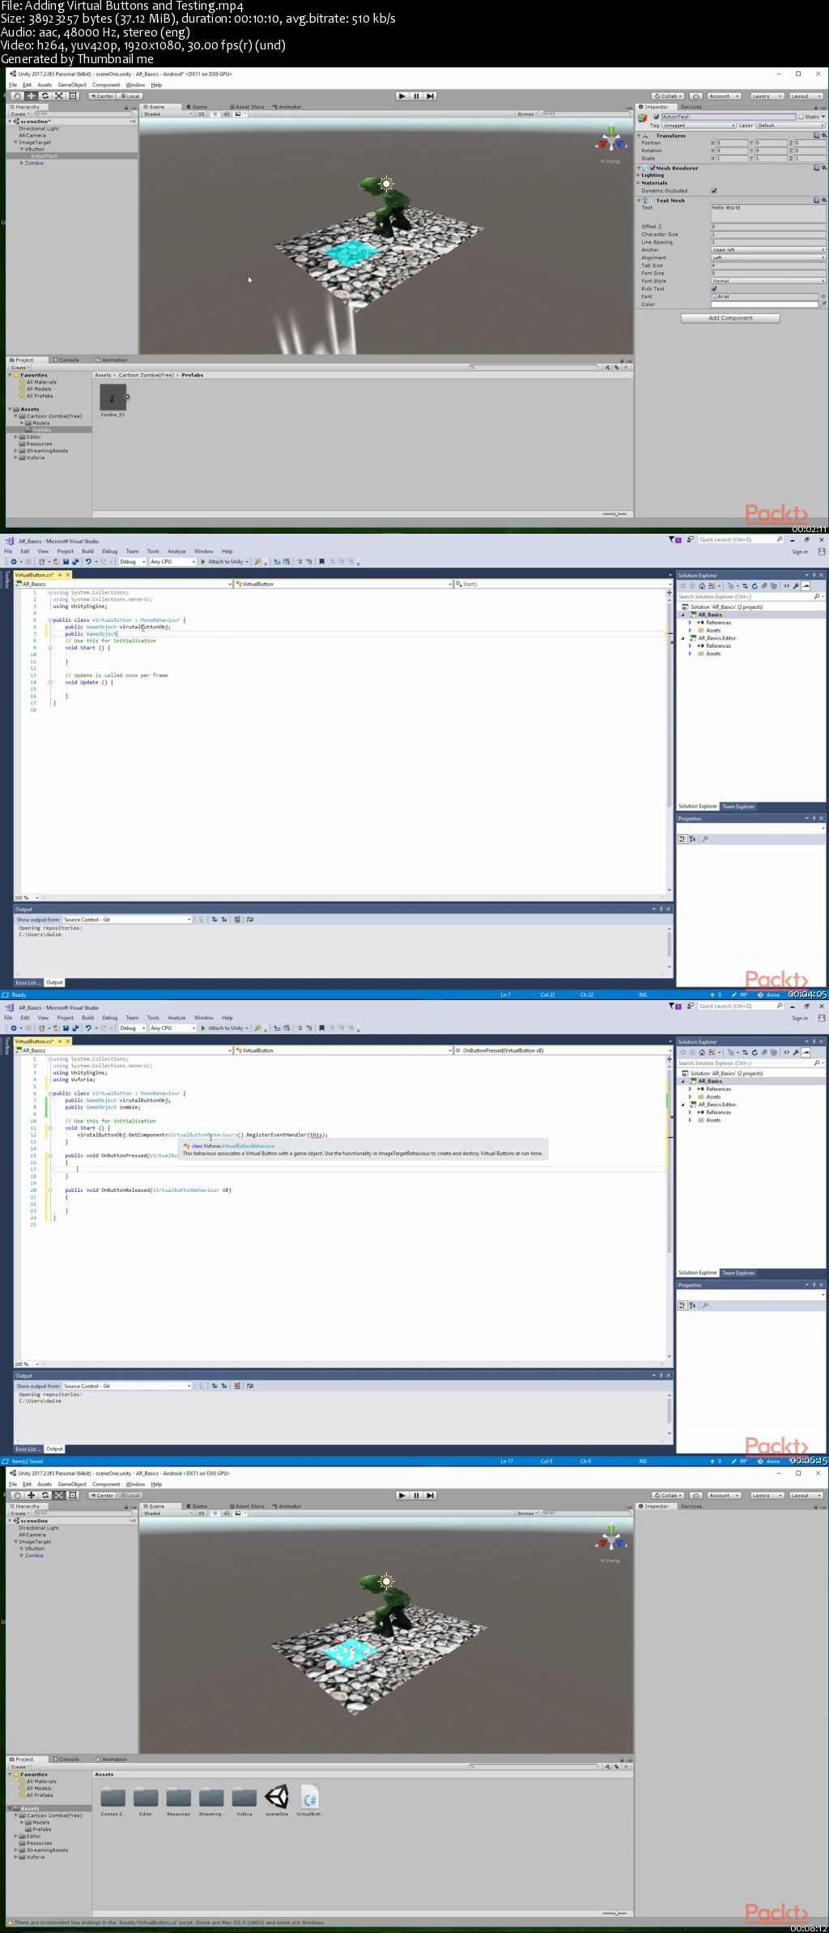Click Play in the 00:02:11 Unity frame
This screenshot has height=1933, width=829.
[x=402, y=96]
